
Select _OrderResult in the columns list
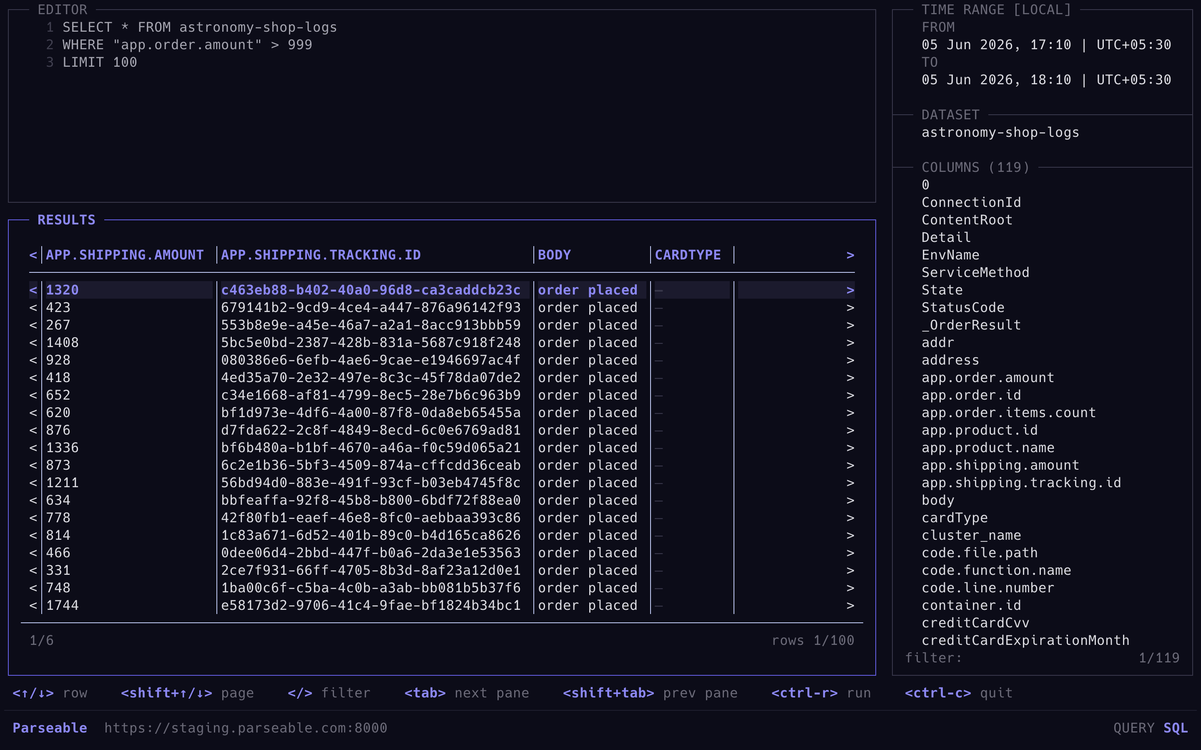[x=971, y=325]
